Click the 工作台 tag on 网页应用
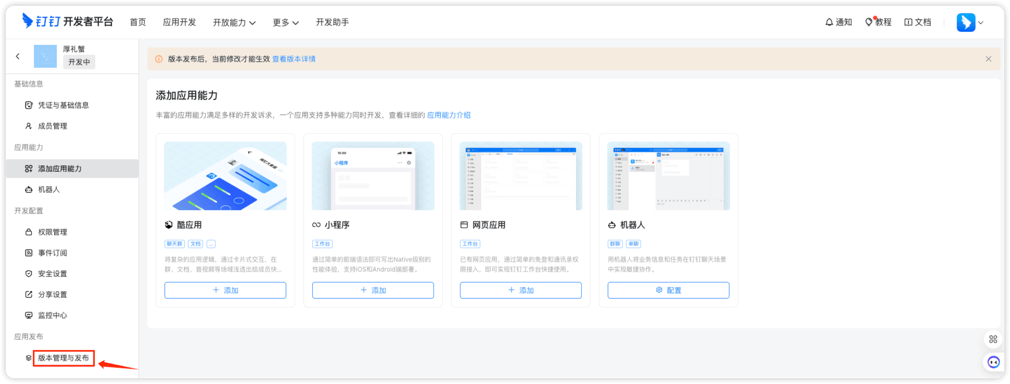This screenshot has width=1010, height=384. coord(470,244)
